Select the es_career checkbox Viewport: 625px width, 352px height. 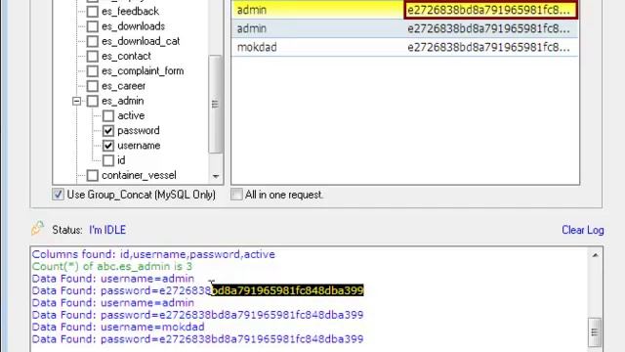(x=93, y=86)
